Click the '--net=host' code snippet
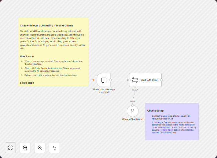Screen dimensions: 217x158 [167, 130]
